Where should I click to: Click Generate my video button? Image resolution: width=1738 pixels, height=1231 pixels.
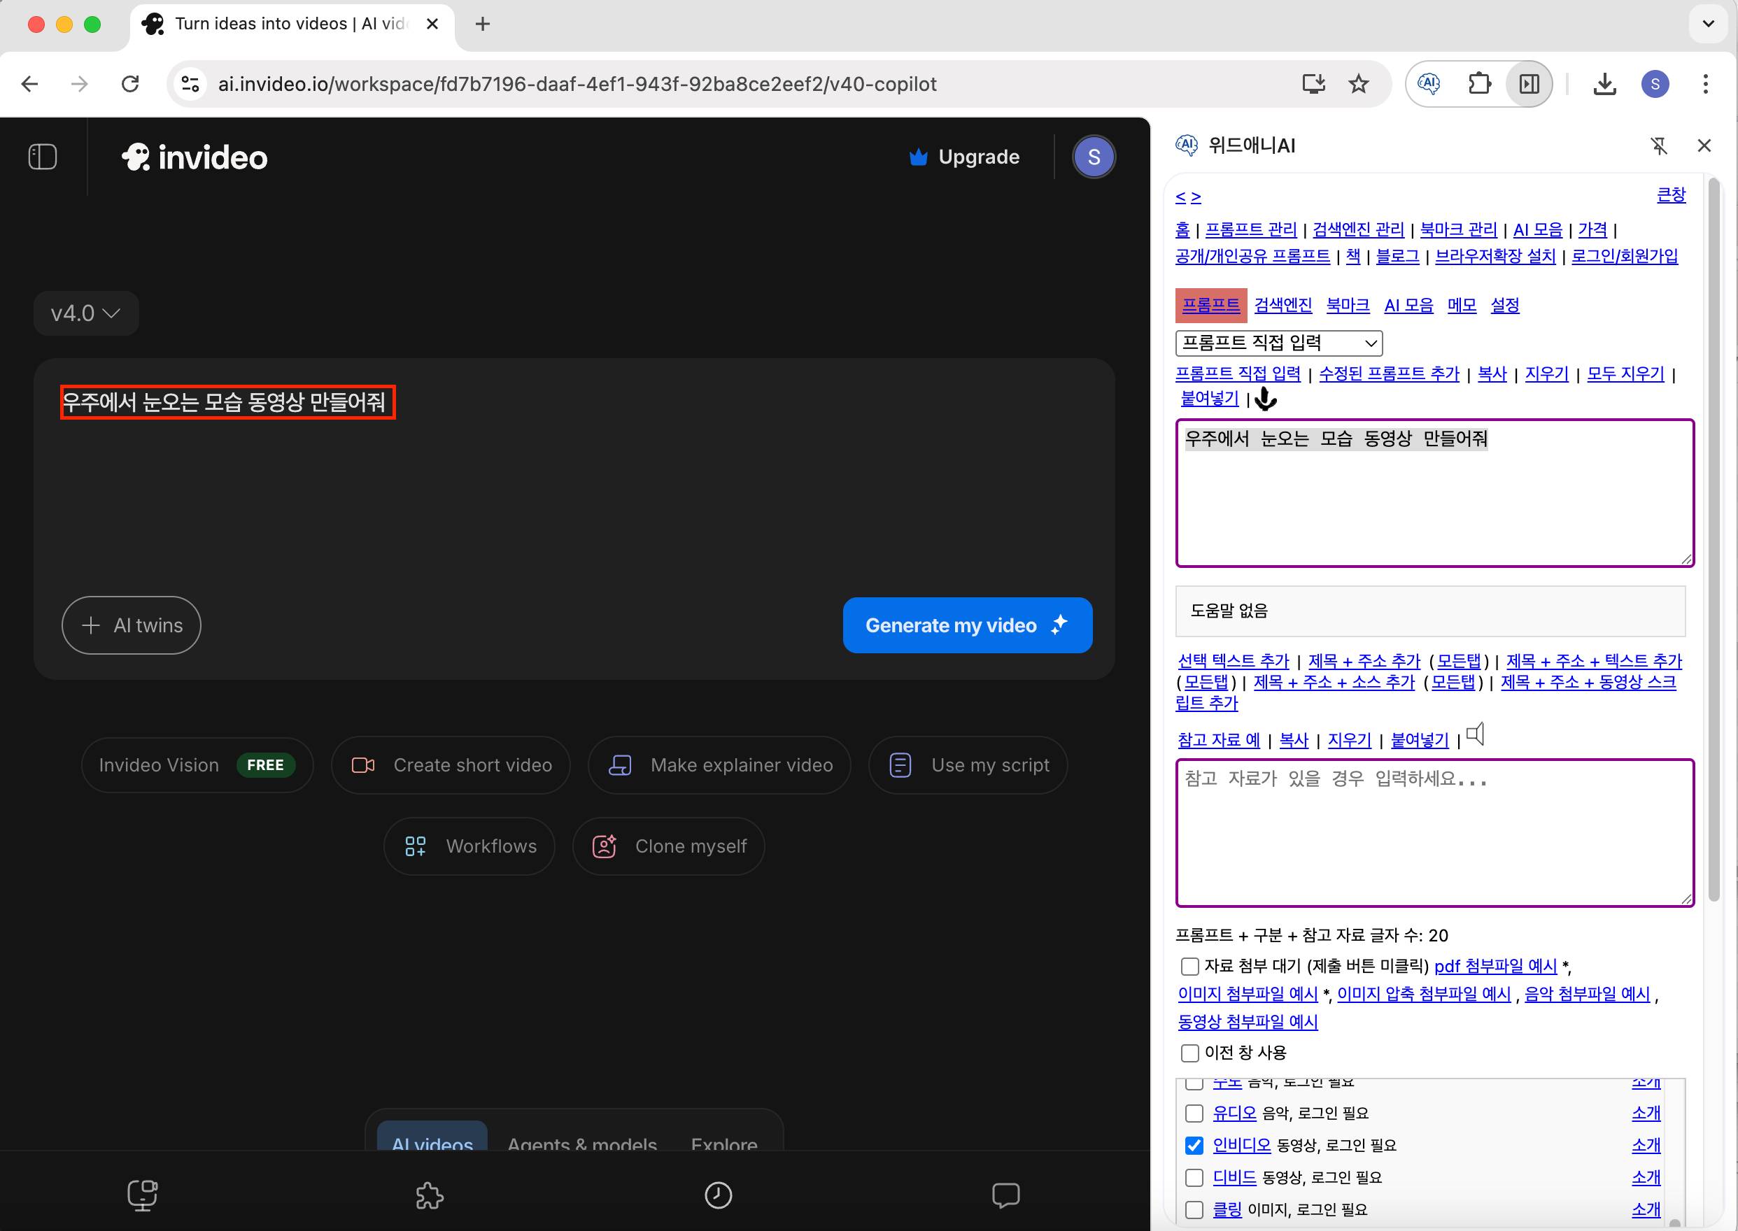coord(967,625)
